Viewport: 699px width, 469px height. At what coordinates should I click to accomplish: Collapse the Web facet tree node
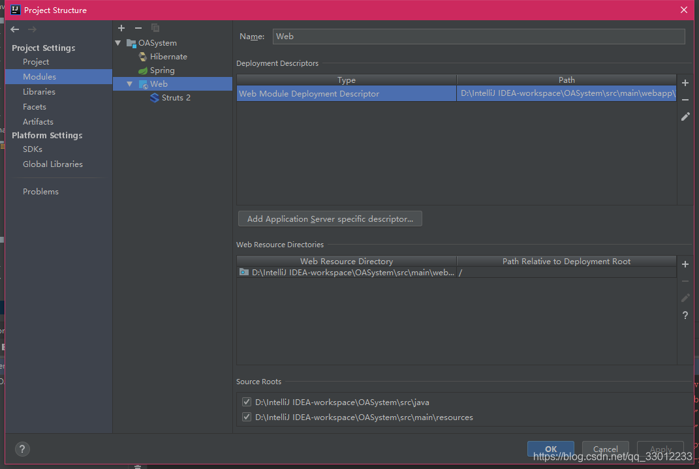pos(130,83)
